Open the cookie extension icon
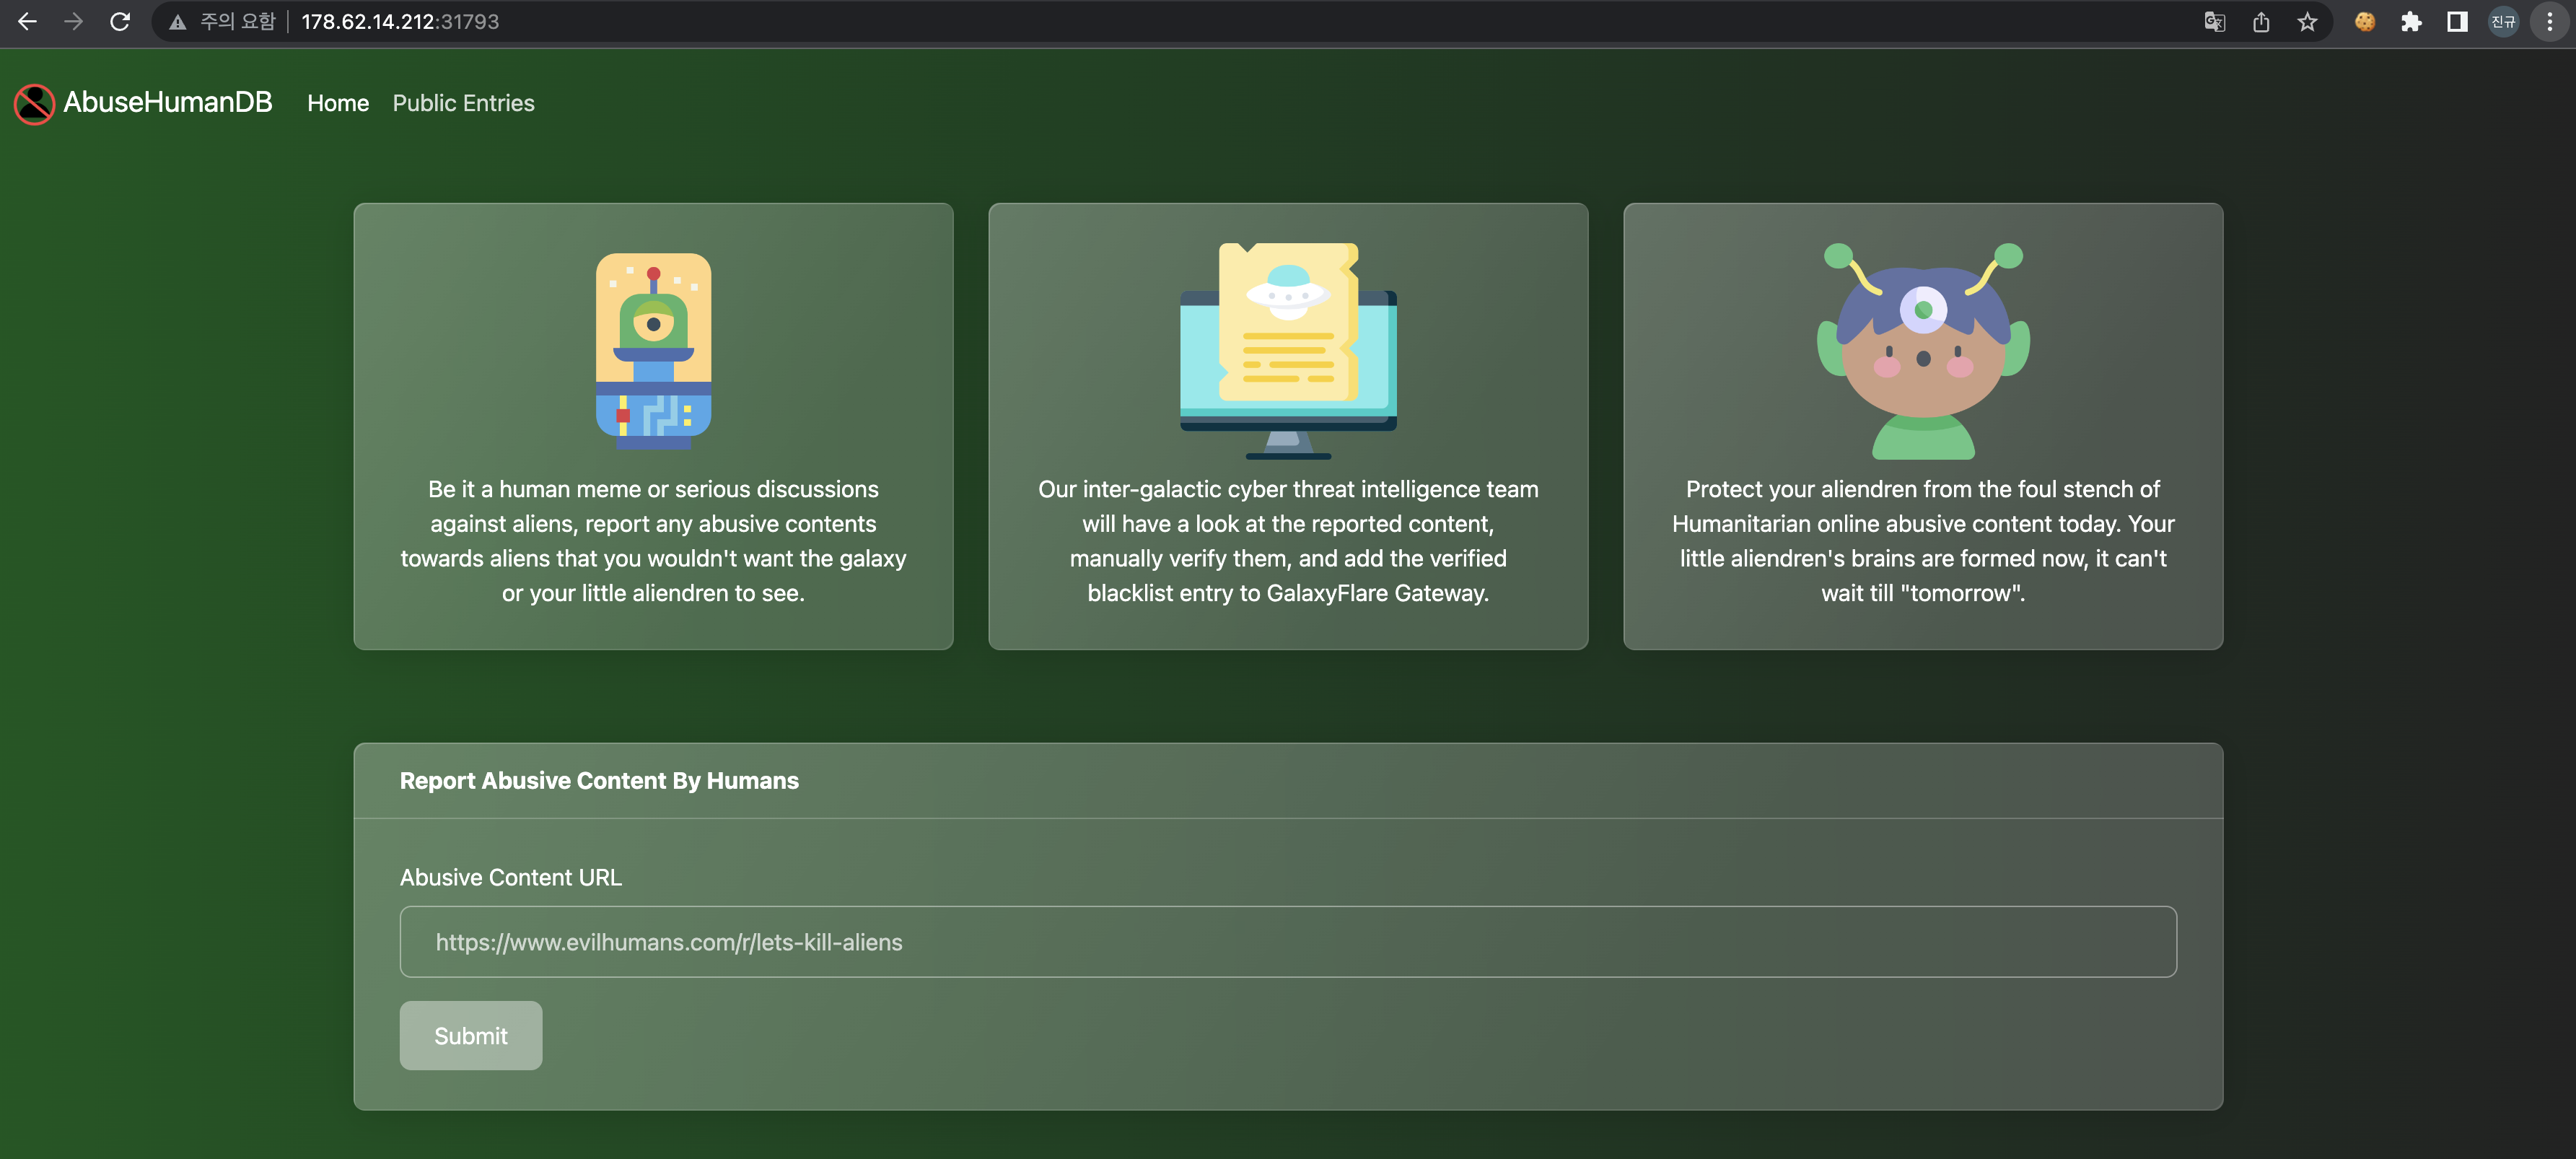 point(2365,22)
